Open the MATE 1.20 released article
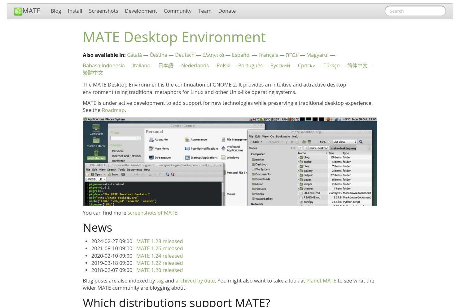Screen dimensions: 460x307 160,270
